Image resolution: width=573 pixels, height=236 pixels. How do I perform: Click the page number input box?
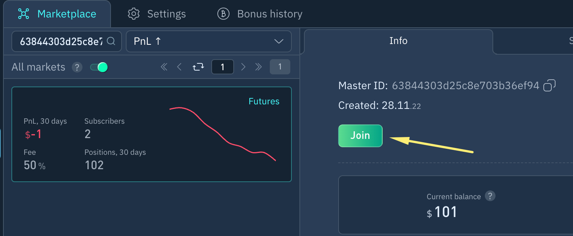[x=222, y=67]
